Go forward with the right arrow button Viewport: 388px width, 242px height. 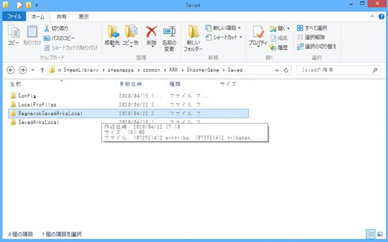(23, 70)
